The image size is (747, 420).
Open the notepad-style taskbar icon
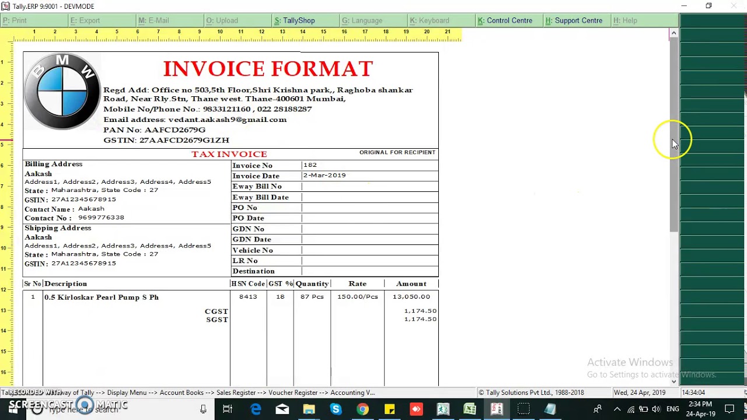(550, 409)
